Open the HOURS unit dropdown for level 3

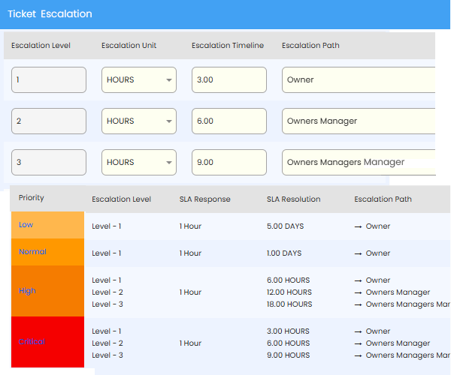click(139, 163)
